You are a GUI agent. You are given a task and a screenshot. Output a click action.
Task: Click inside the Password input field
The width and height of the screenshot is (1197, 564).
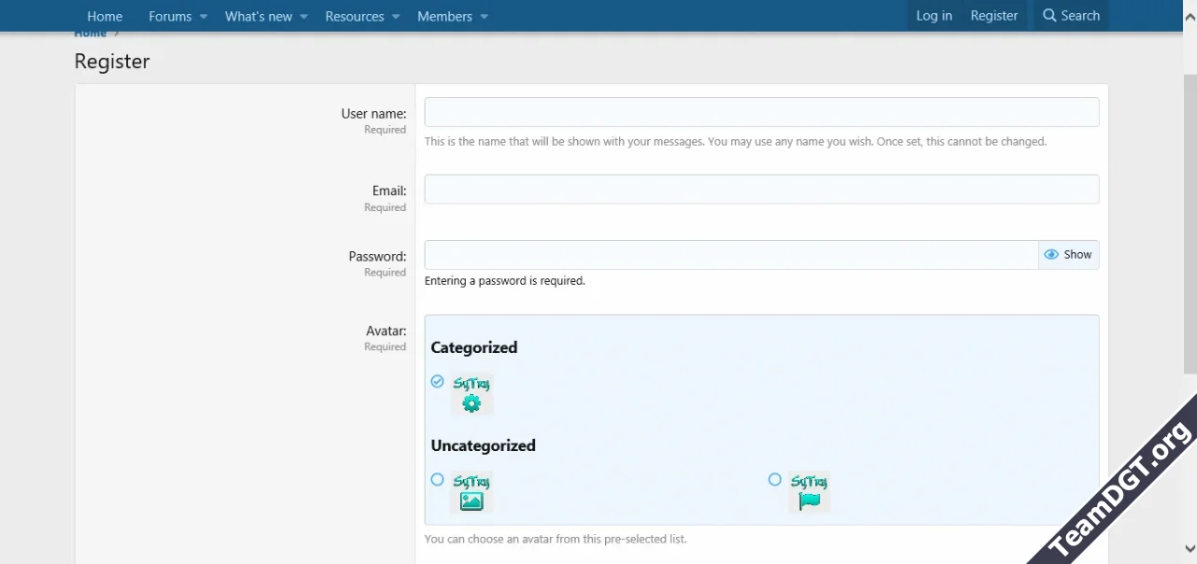(x=730, y=255)
